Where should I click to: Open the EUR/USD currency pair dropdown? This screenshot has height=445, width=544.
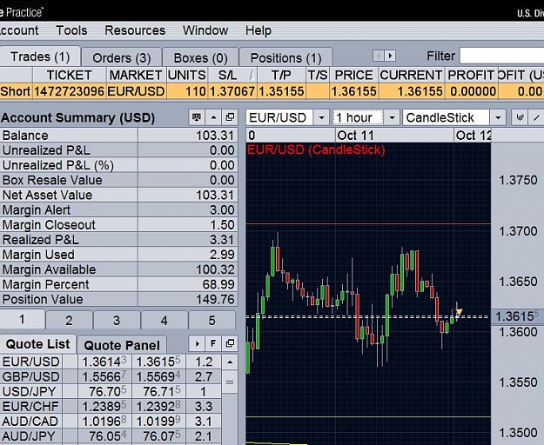tap(321, 117)
